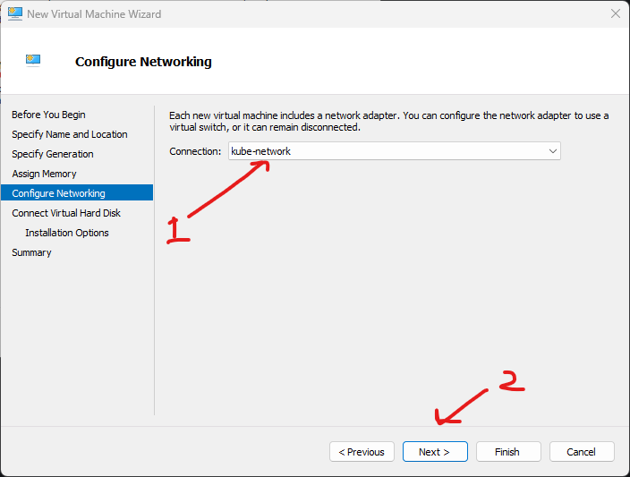Switch to the Specify Generation step
The image size is (630, 477).
click(x=53, y=154)
